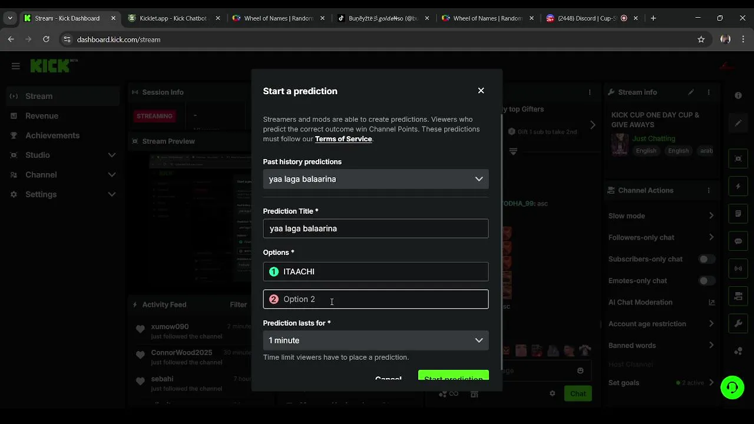Go back in browser history

pyautogui.click(x=11, y=39)
